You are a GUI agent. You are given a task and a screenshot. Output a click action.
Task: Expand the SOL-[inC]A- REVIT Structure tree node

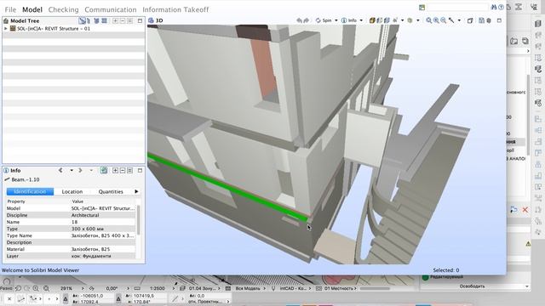point(6,28)
